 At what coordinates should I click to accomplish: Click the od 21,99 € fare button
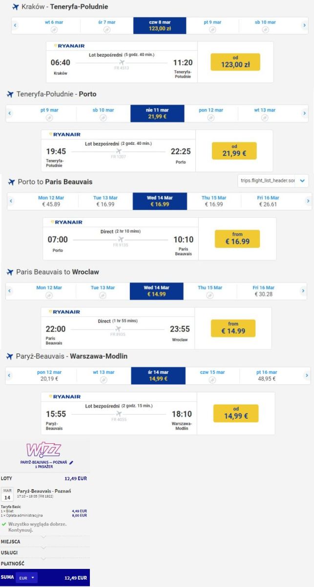pyautogui.click(x=234, y=151)
